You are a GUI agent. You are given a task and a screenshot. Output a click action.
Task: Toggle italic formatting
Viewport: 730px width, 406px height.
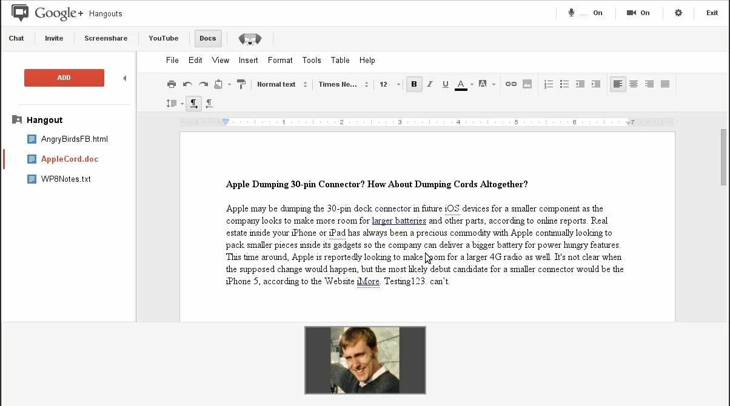coord(430,84)
